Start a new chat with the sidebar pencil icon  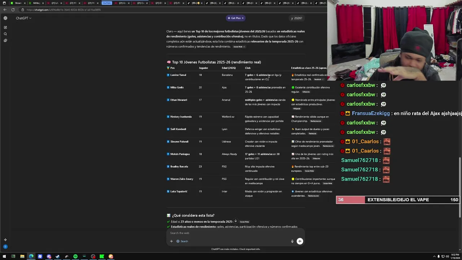pyautogui.click(x=5, y=27)
